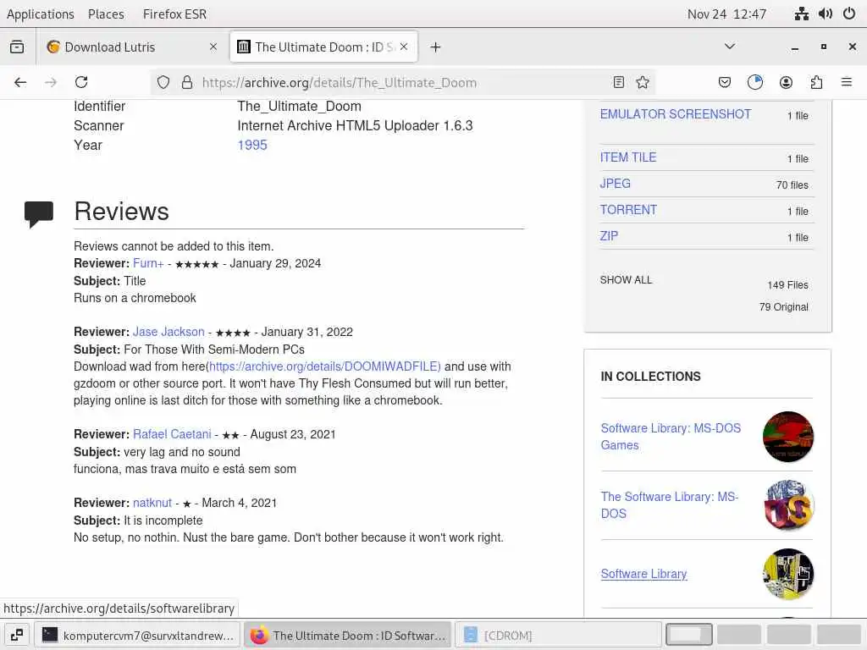
Task: Click 'very lag and no sound' subject
Action: 182,452
